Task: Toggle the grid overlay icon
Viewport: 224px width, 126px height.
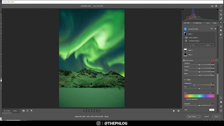Action: (x=221, y=111)
